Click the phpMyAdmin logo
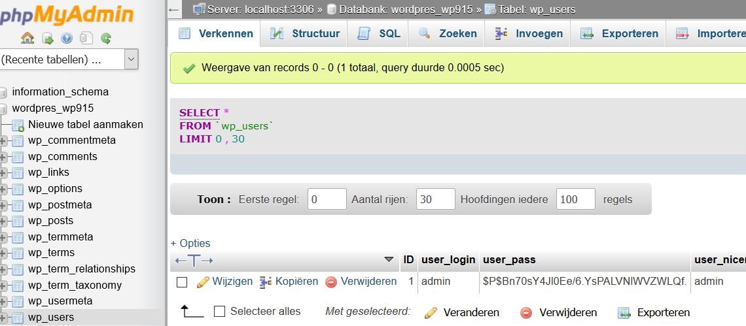Viewport: 746px width, 326px height. click(67, 14)
